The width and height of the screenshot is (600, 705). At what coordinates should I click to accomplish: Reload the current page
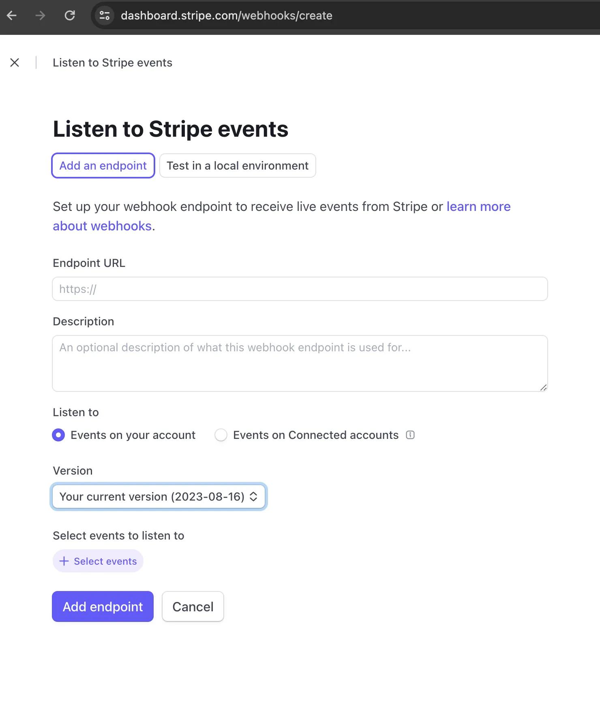click(x=70, y=15)
